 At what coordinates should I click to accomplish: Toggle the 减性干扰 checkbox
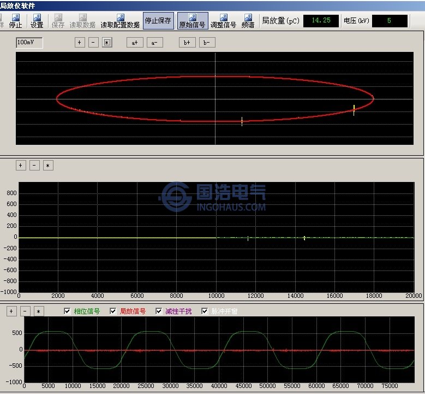click(x=159, y=311)
